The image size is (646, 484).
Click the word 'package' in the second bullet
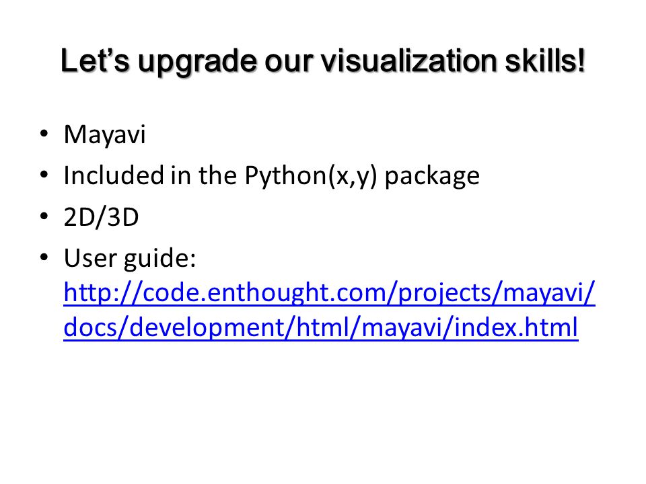[x=432, y=177]
